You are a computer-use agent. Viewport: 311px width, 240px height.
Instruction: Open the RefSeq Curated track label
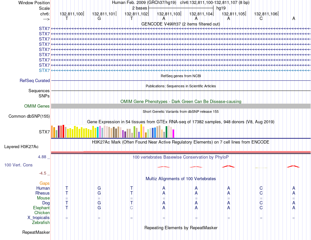[x=34, y=81]
